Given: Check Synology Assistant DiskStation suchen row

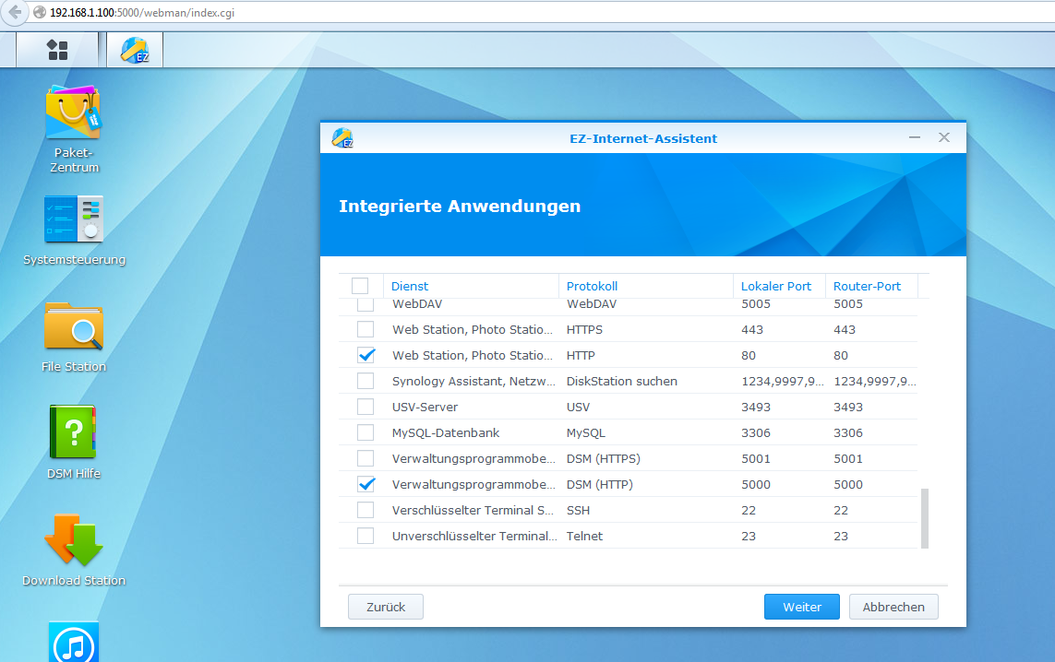Looking at the screenshot, I should pos(366,381).
